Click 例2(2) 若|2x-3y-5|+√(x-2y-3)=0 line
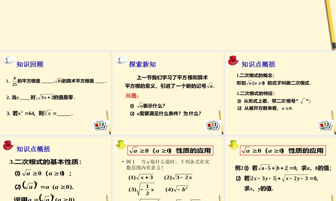 [277, 178]
